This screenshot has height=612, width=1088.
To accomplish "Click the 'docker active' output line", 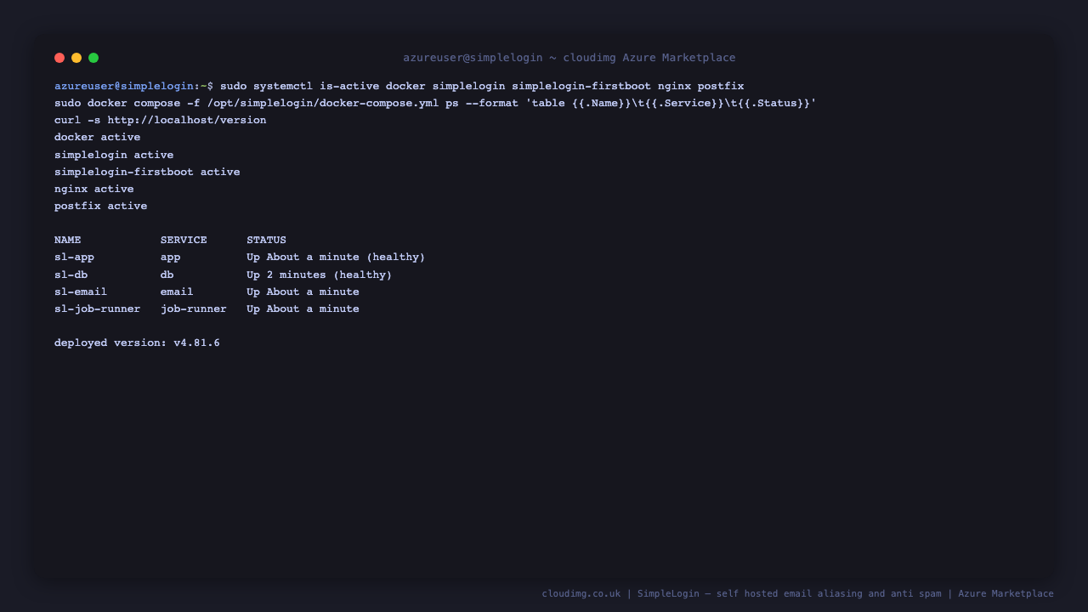I will click(x=98, y=137).
